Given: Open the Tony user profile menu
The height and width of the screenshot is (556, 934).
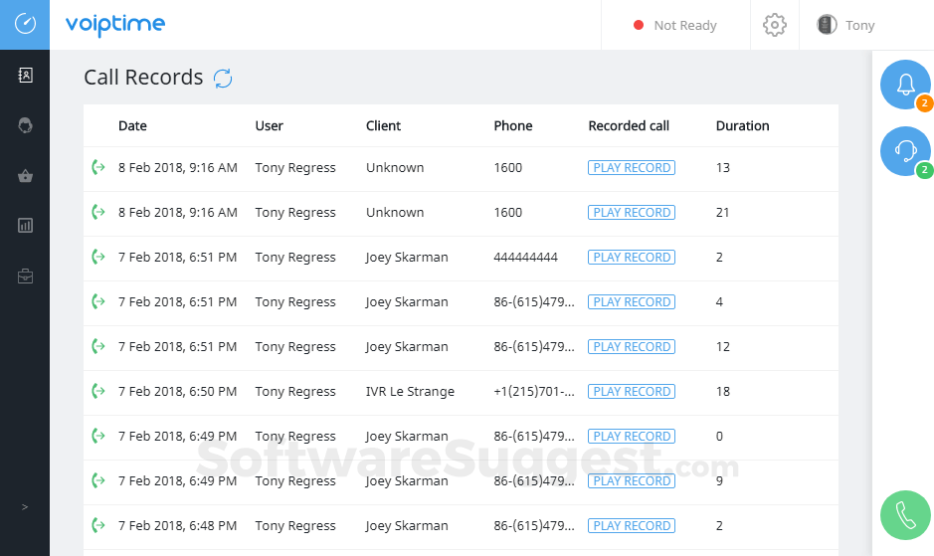Looking at the screenshot, I should (846, 26).
